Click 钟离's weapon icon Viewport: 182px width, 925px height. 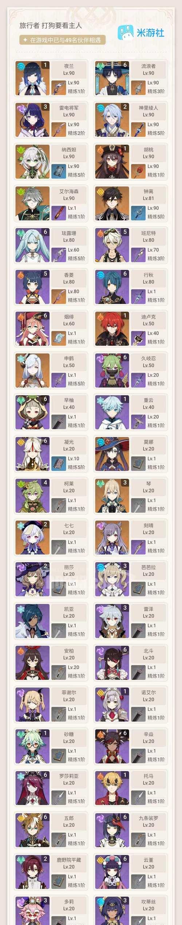click(x=138, y=213)
